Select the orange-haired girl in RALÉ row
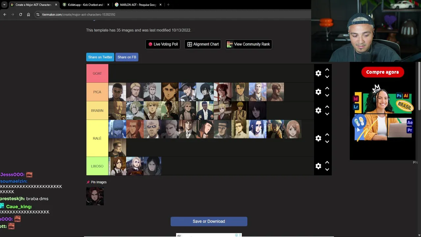This screenshot has width=421, height=237. click(x=293, y=129)
